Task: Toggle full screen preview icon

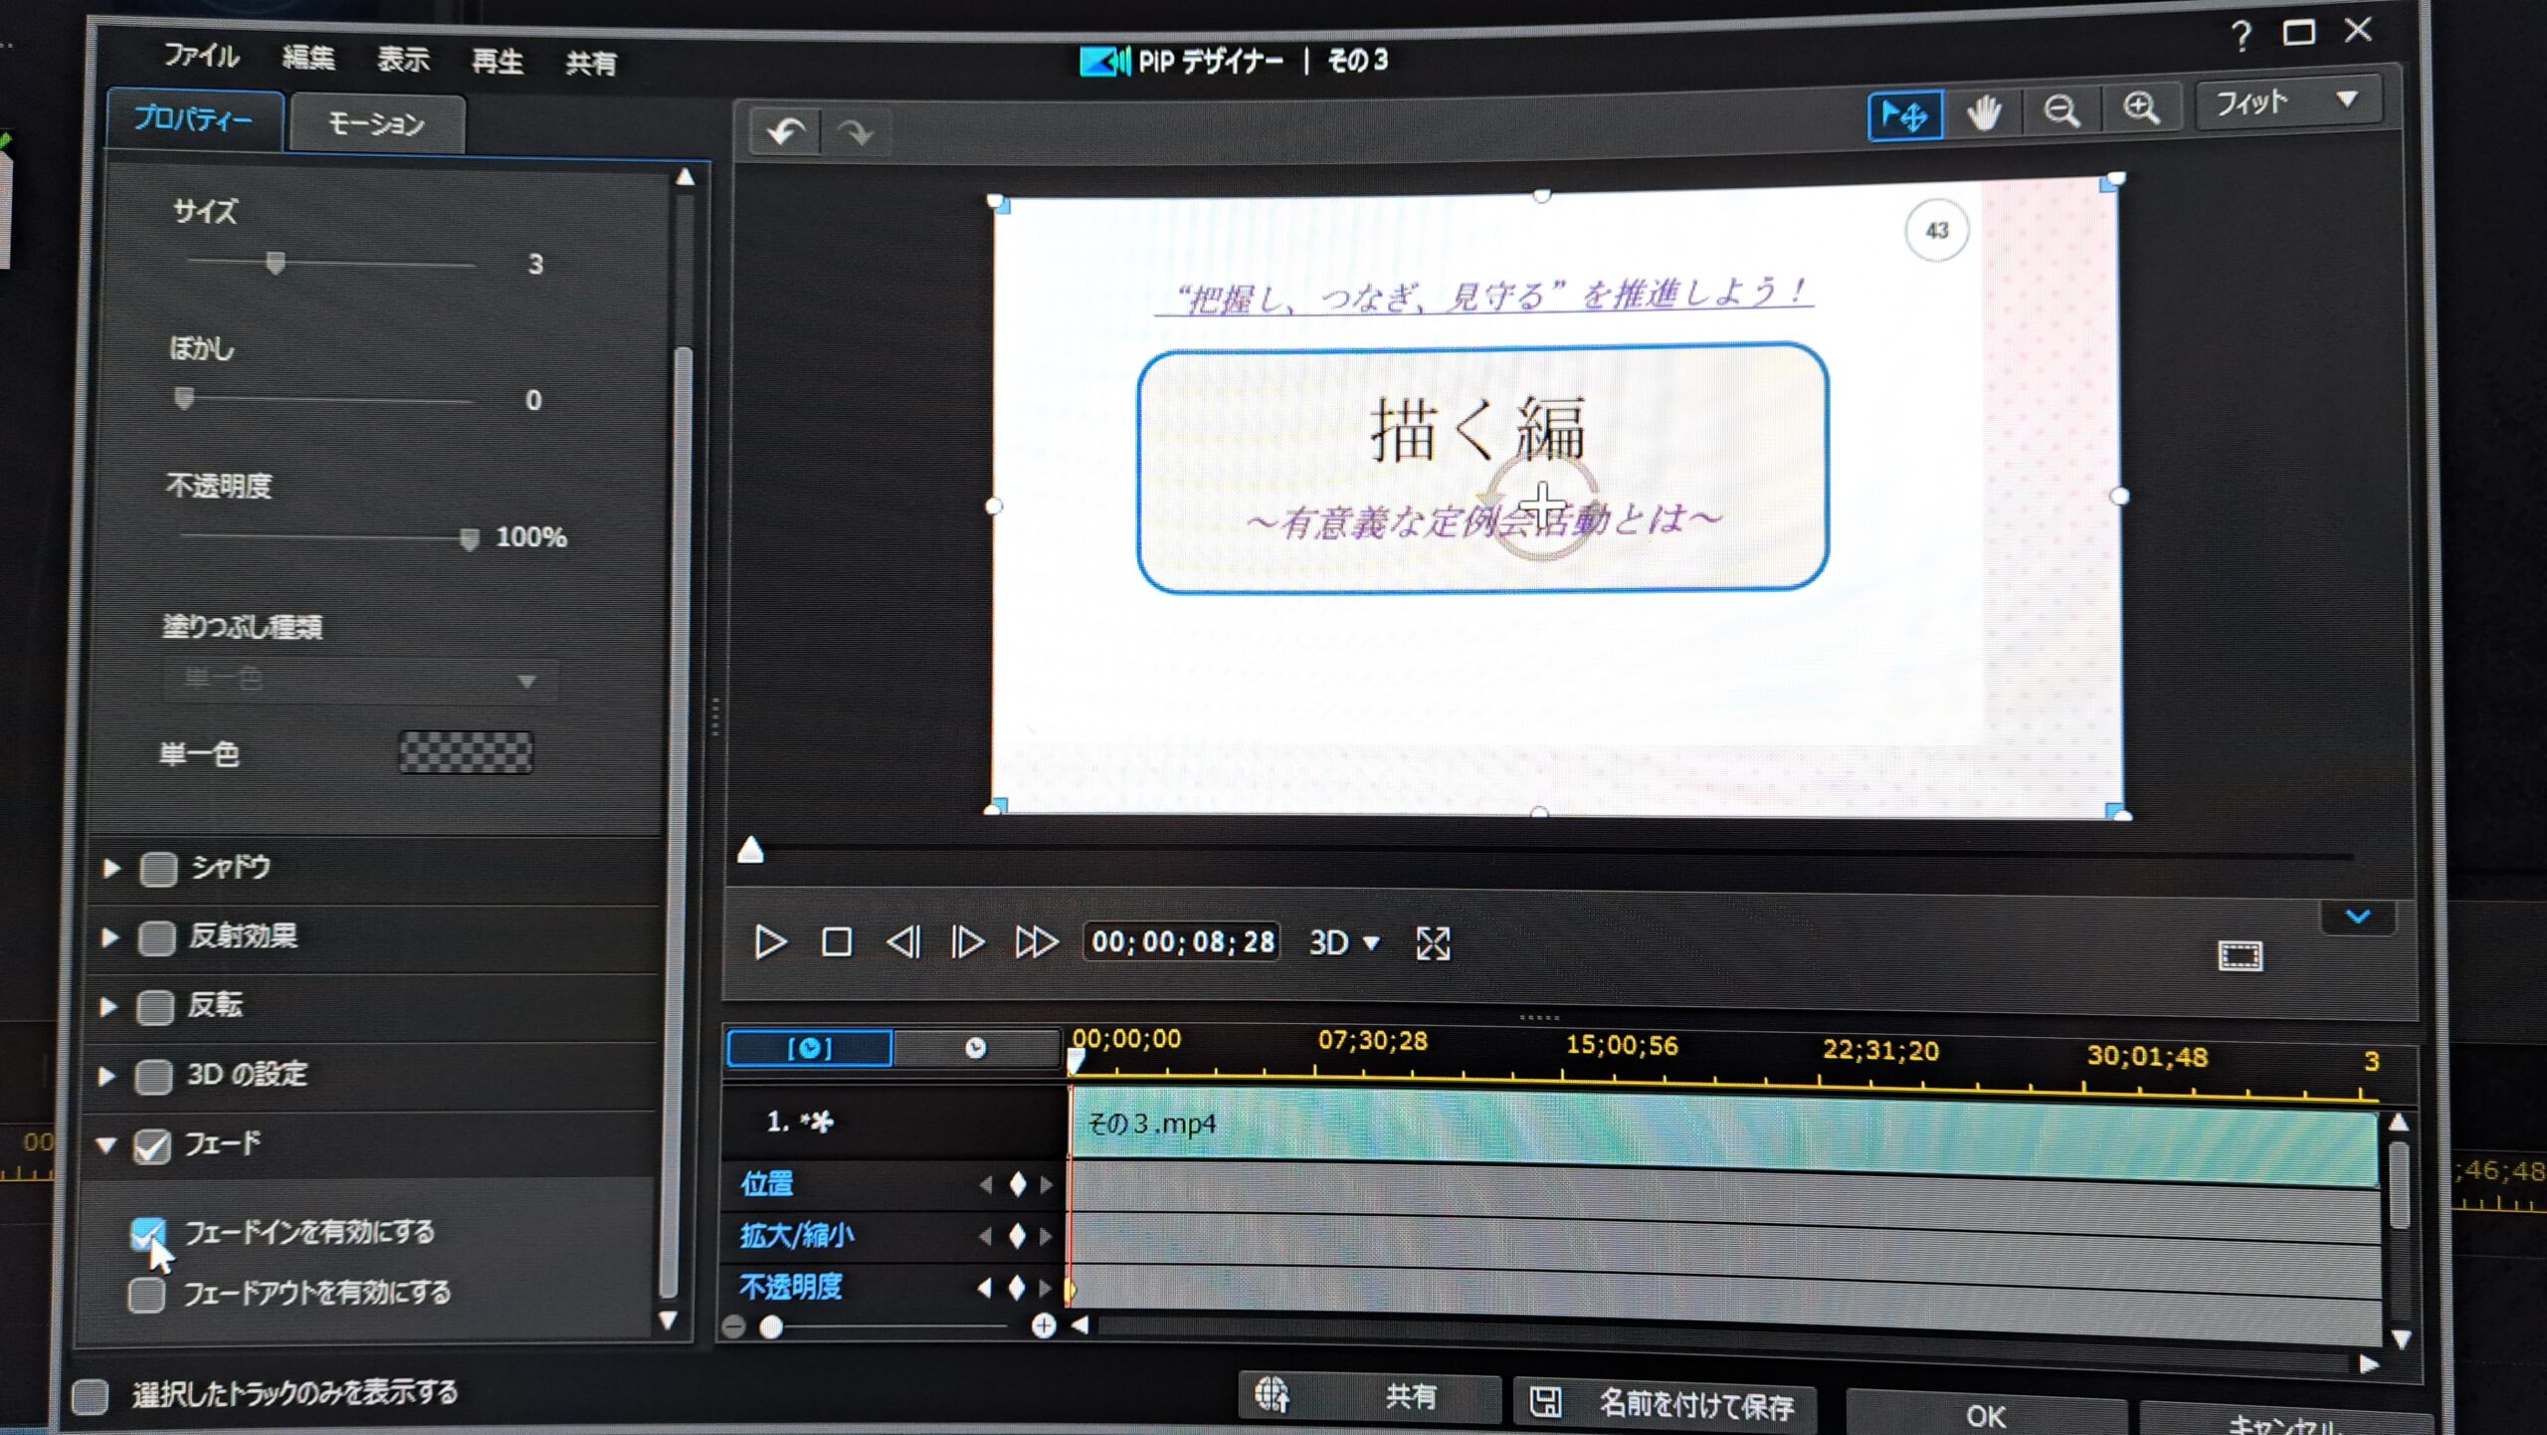Action: (x=1433, y=942)
